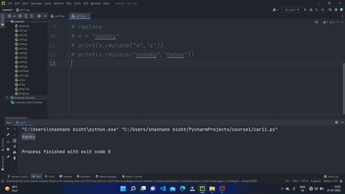Collapse all in the Project panel toolbar
345x194 pixels.
click(32, 16)
